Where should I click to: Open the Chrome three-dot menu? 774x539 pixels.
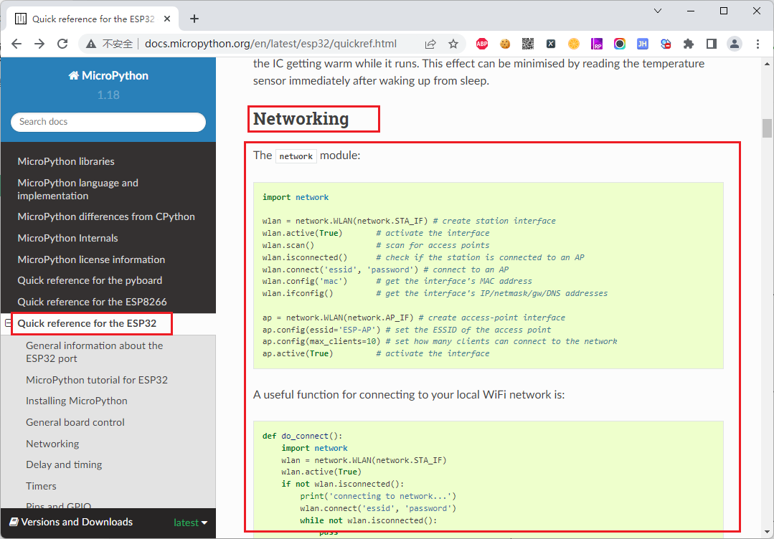click(x=758, y=44)
